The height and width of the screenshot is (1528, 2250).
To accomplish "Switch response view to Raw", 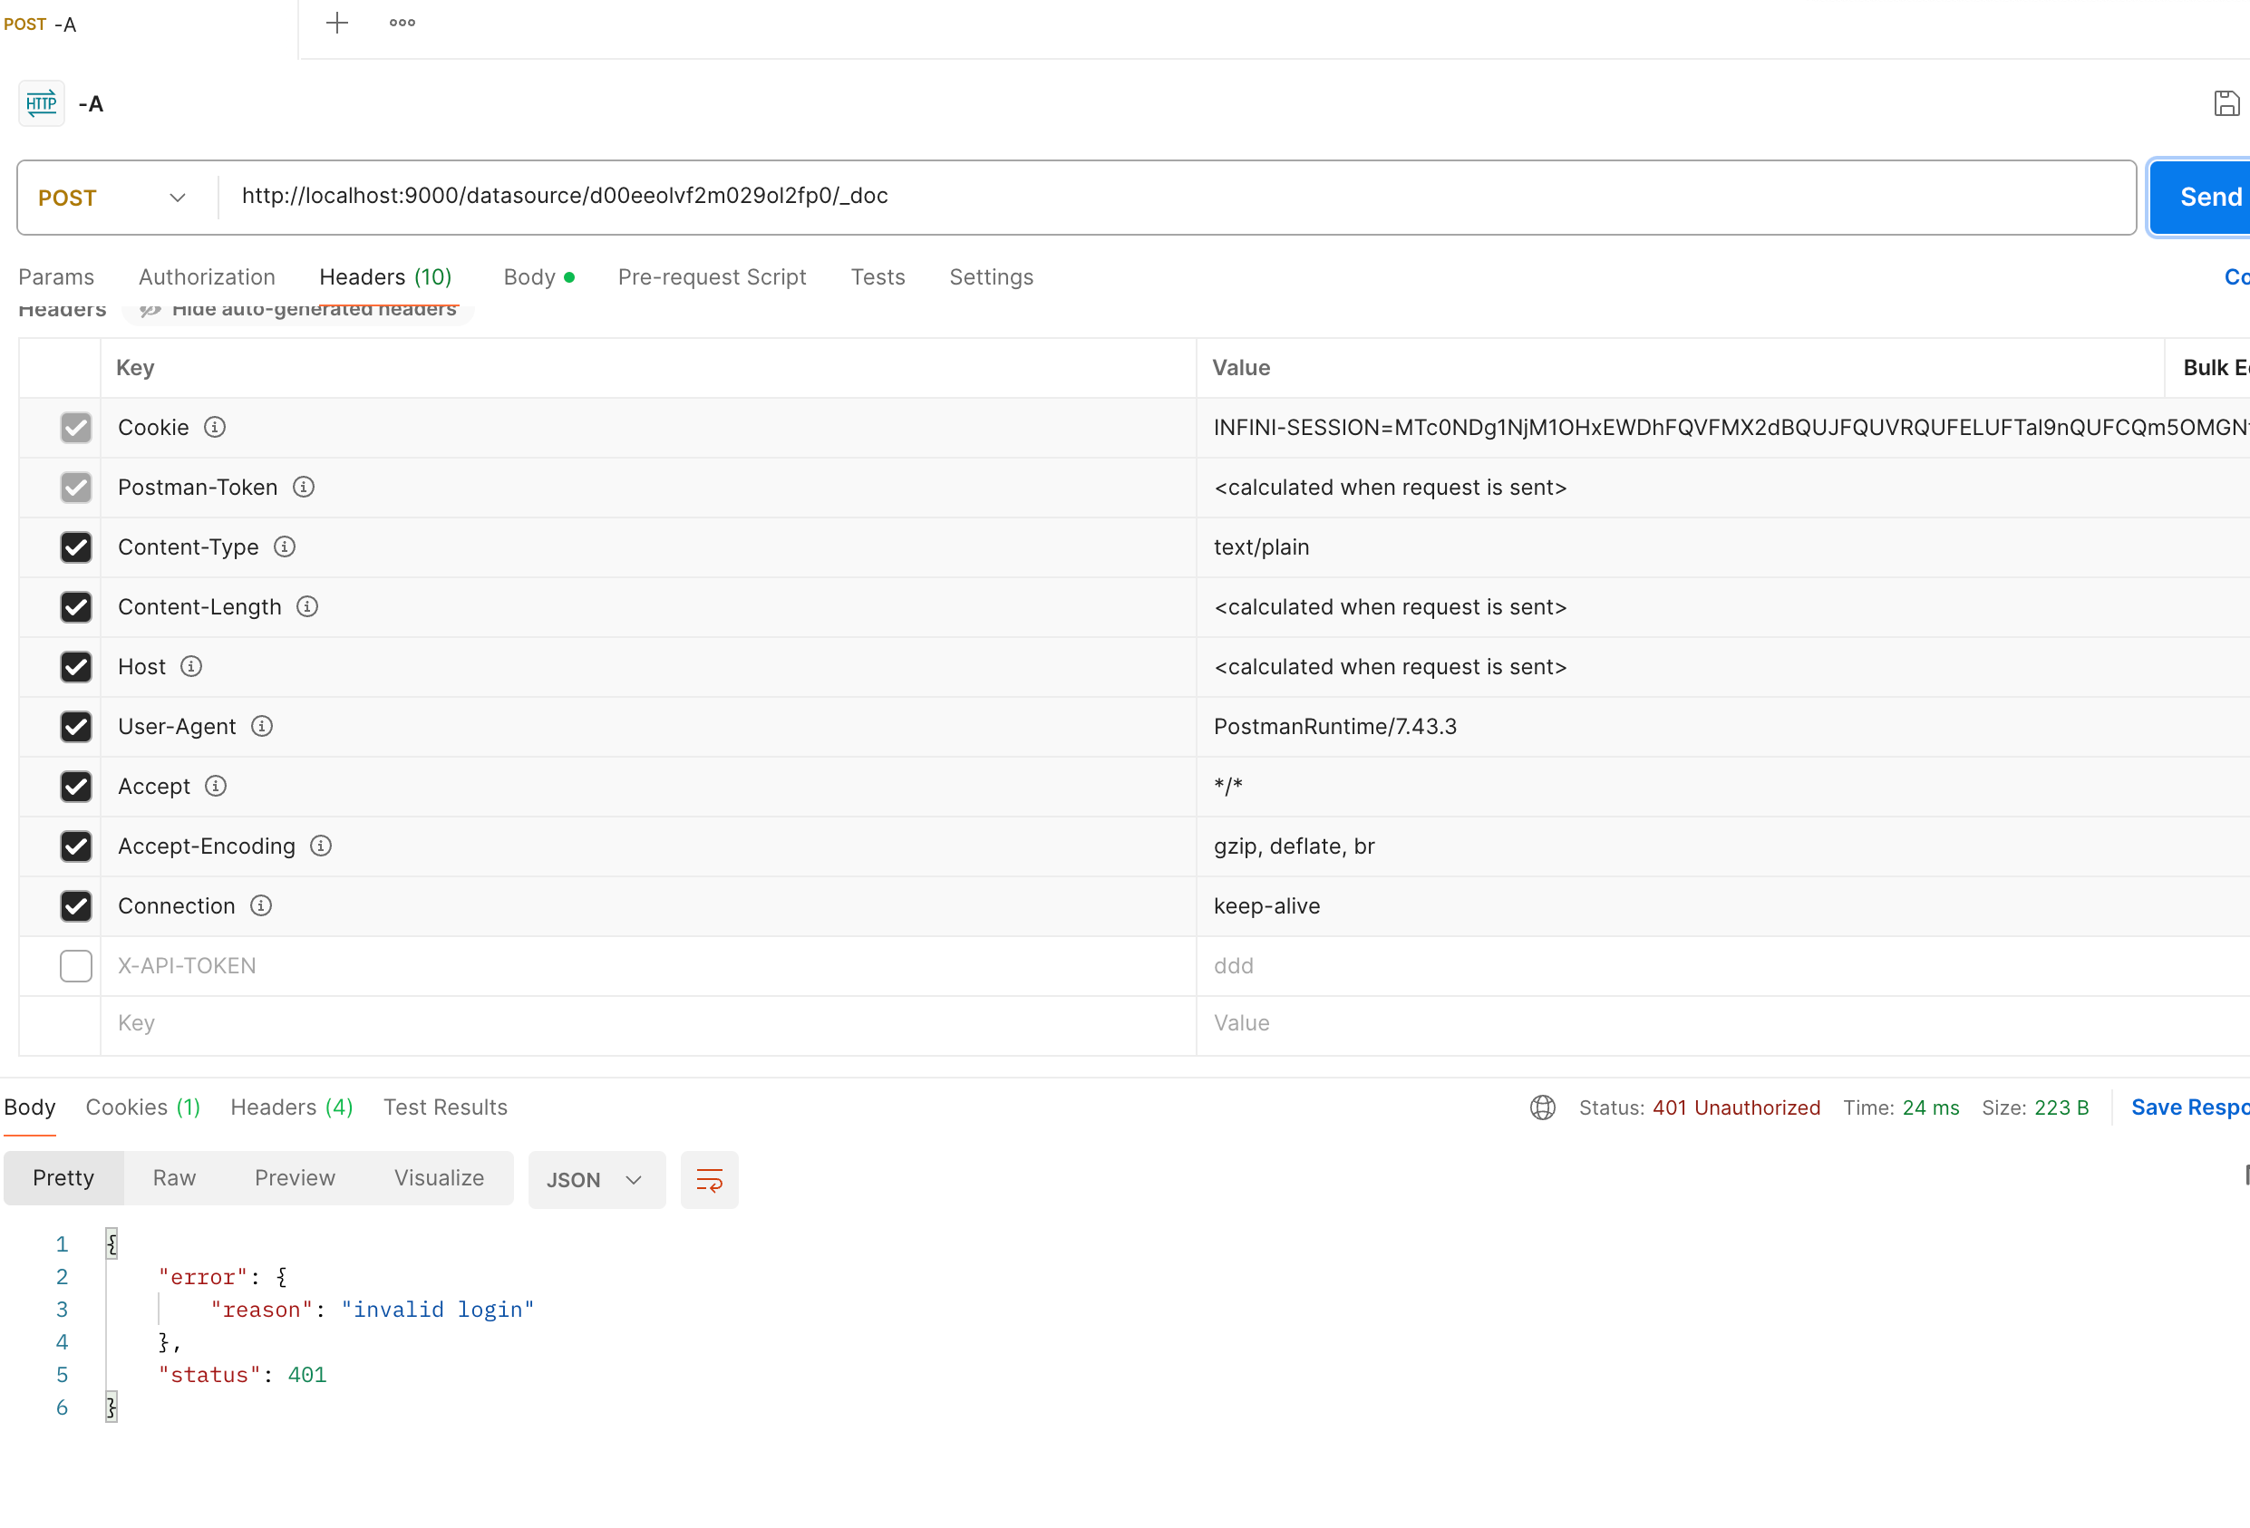I will [x=174, y=1177].
